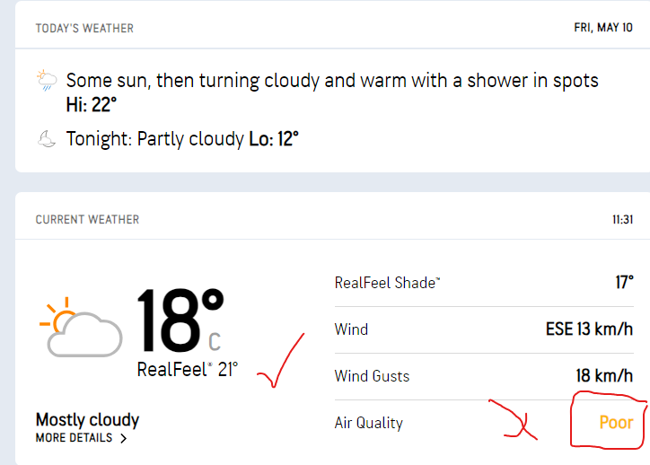
Task: Click the moon and cloud tonight icon
Action: coord(47,139)
